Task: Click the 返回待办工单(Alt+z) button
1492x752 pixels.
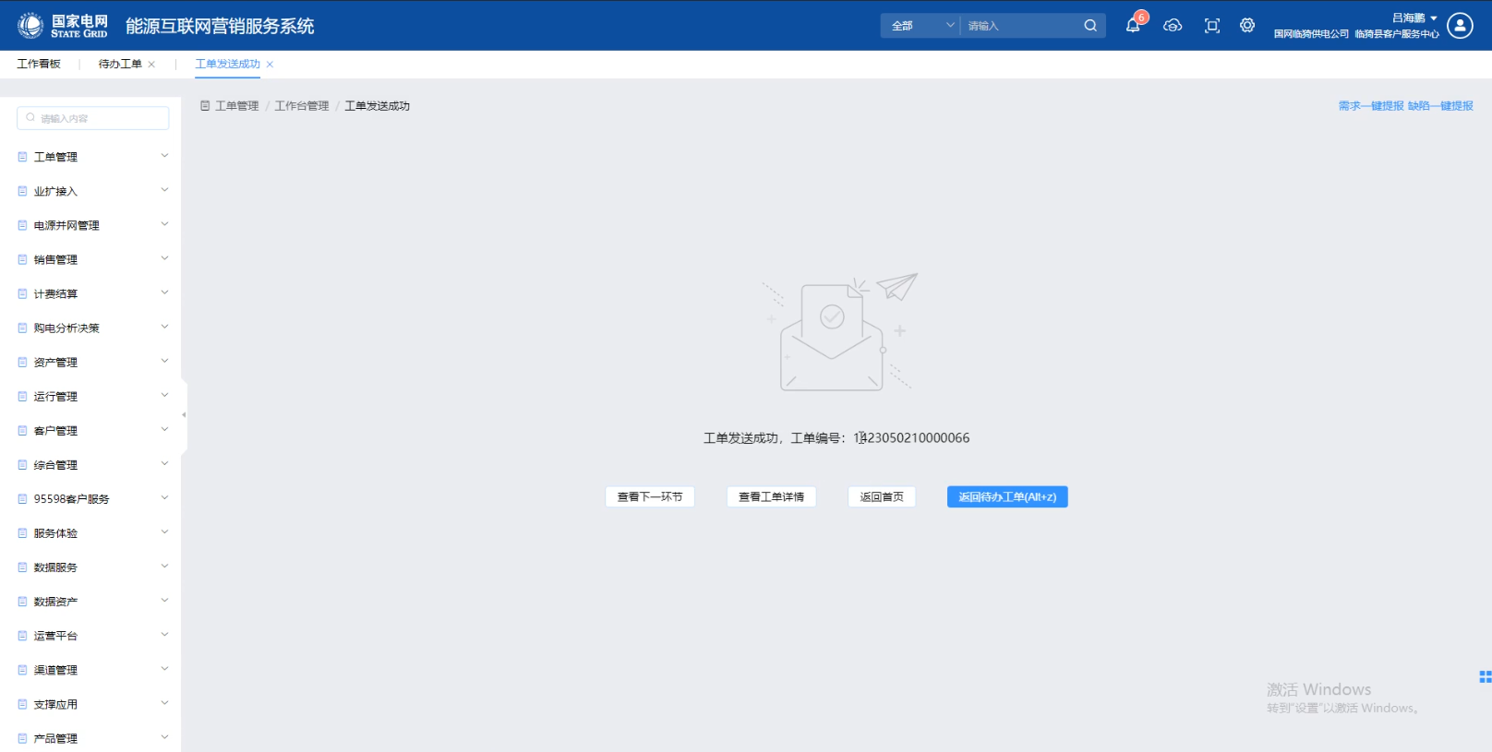Action: pyautogui.click(x=1006, y=497)
